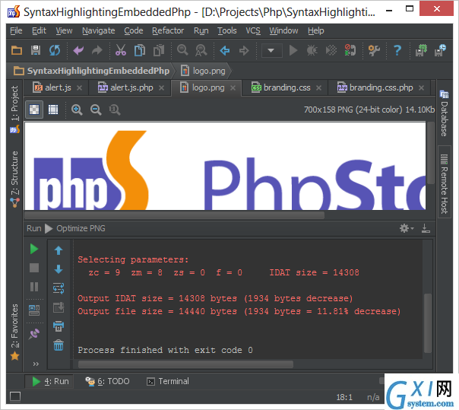Click the Copy icon in toolbar
The width and height of the screenshot is (459, 410).
140,50
